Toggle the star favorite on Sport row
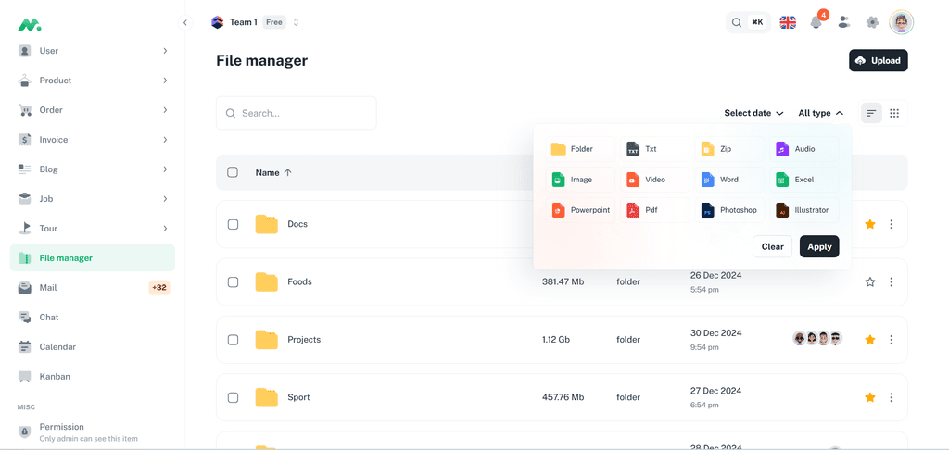The width and height of the screenshot is (949, 450). [870, 397]
